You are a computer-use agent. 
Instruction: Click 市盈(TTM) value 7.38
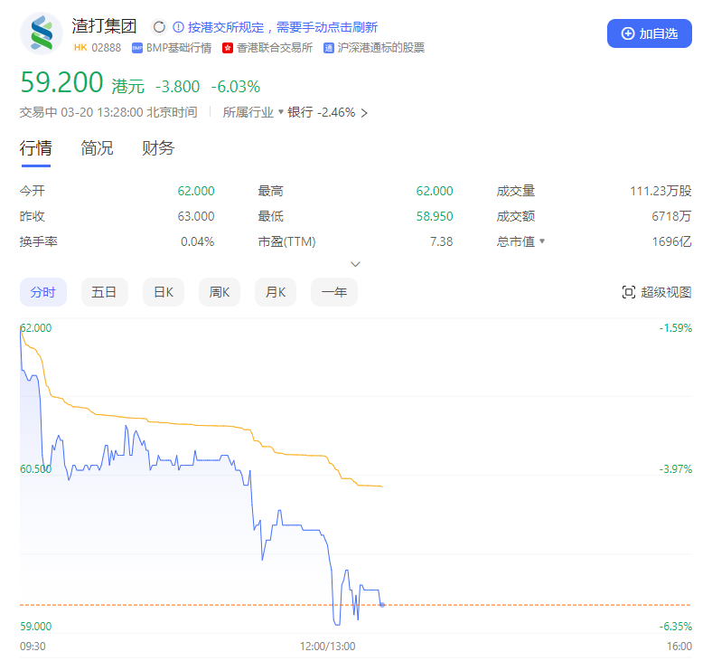[x=441, y=241]
